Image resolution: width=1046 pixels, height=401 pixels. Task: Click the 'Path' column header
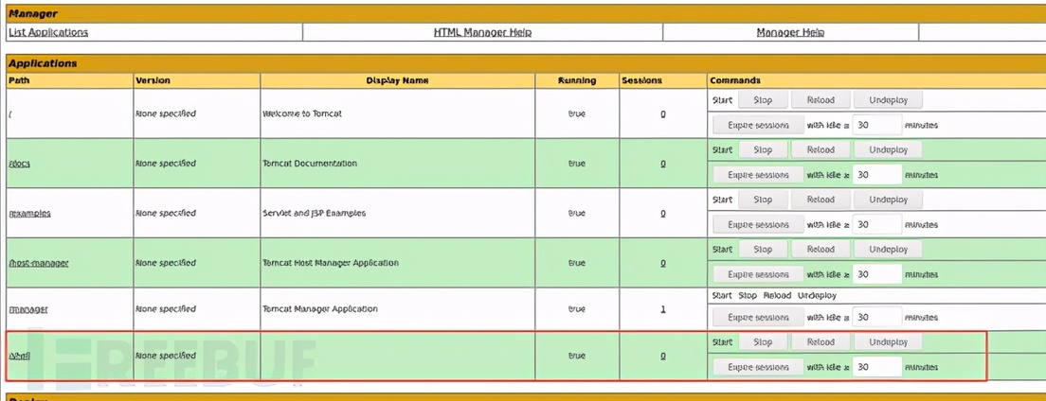pyautogui.click(x=19, y=80)
